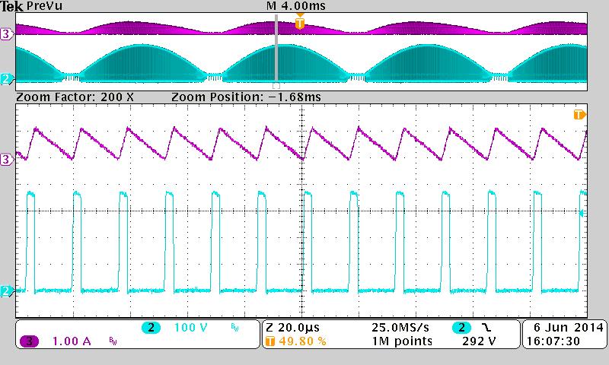Click the 25.0MS/s sample rate readout
609x365 pixels.
(x=400, y=328)
